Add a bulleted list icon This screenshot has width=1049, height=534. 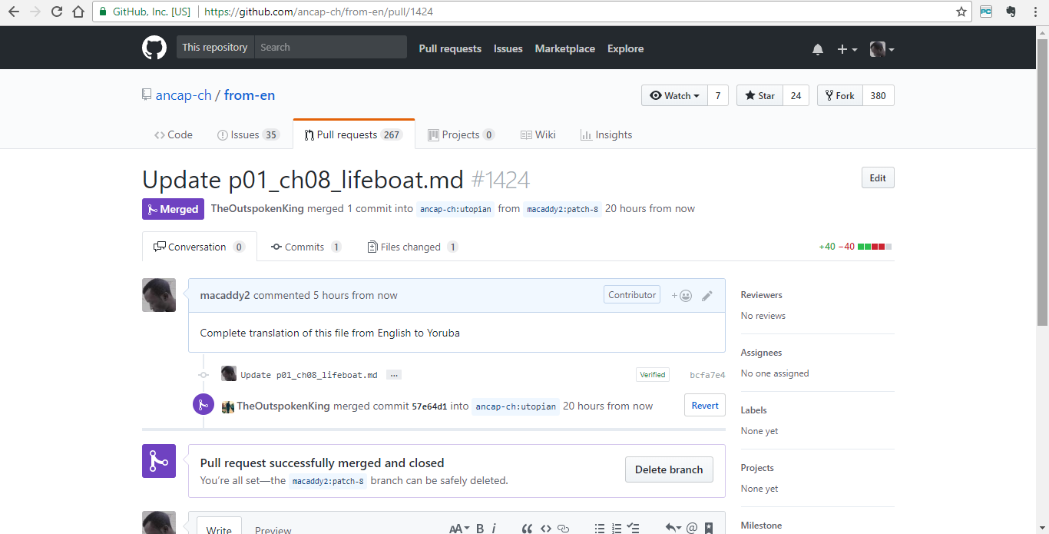tap(600, 529)
